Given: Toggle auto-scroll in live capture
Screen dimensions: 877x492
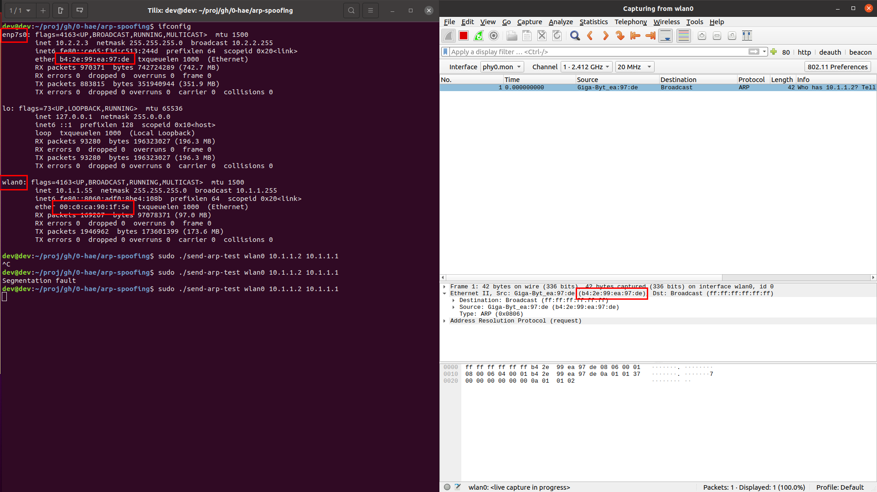Looking at the screenshot, I should tap(665, 36).
